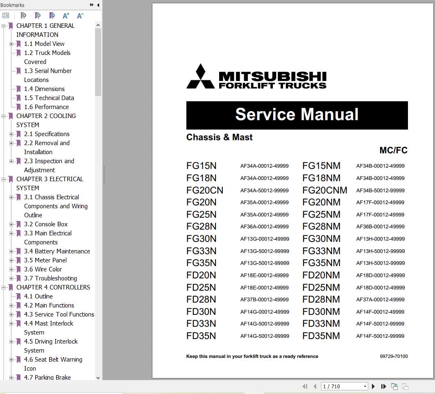Click bookmarks scrollbar up arrow
The image size is (435, 394).
[98, 25]
